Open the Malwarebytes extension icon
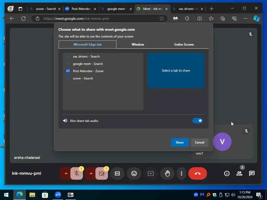 [x=175, y=18]
